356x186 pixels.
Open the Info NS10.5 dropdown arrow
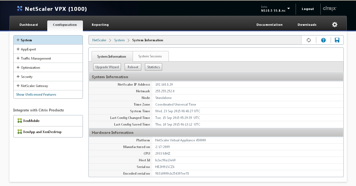click(x=288, y=9)
